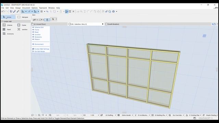The height and width of the screenshot is (123, 219).
Task: Click the Guide Lines ruler icon
Action: click(x=23, y=12)
